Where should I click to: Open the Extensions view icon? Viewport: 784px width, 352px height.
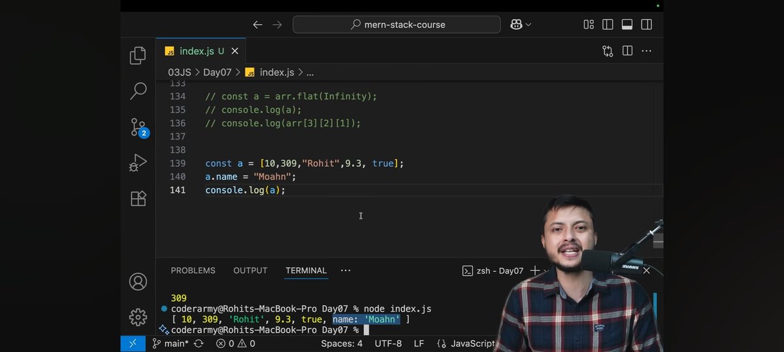[x=138, y=198]
